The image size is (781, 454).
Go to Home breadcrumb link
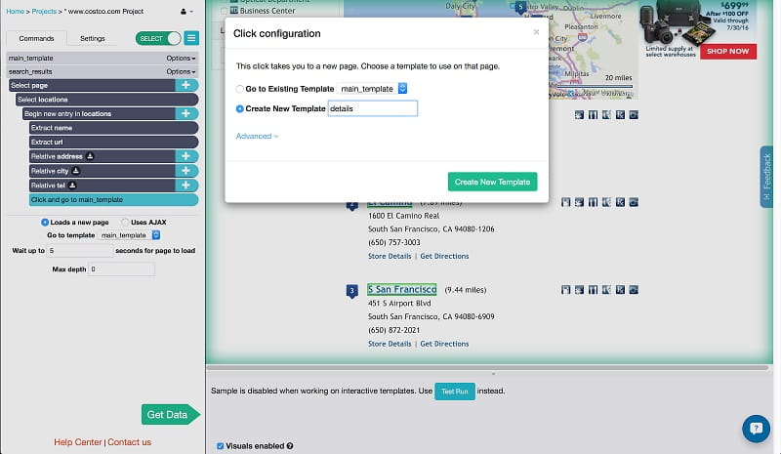[x=15, y=12]
